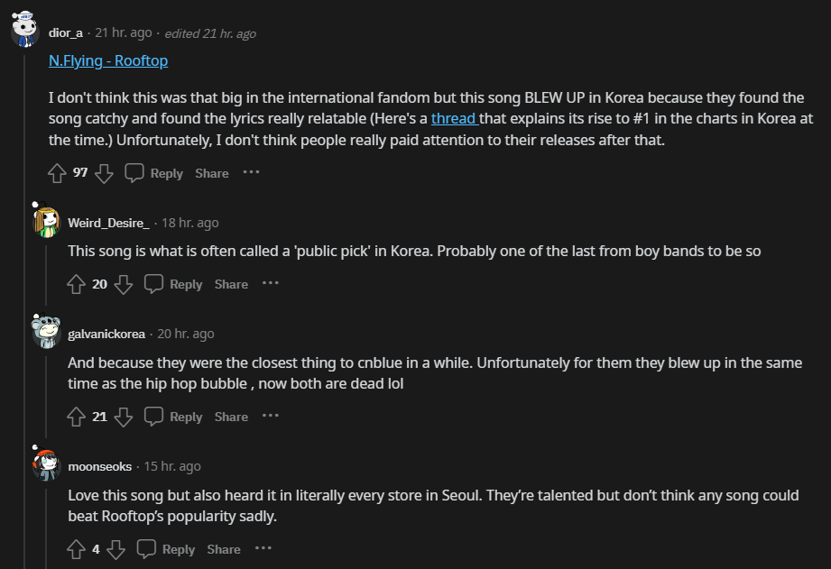Upvote Weird_Desire_'s comment
Screen dimensions: 831x569
coord(77,284)
